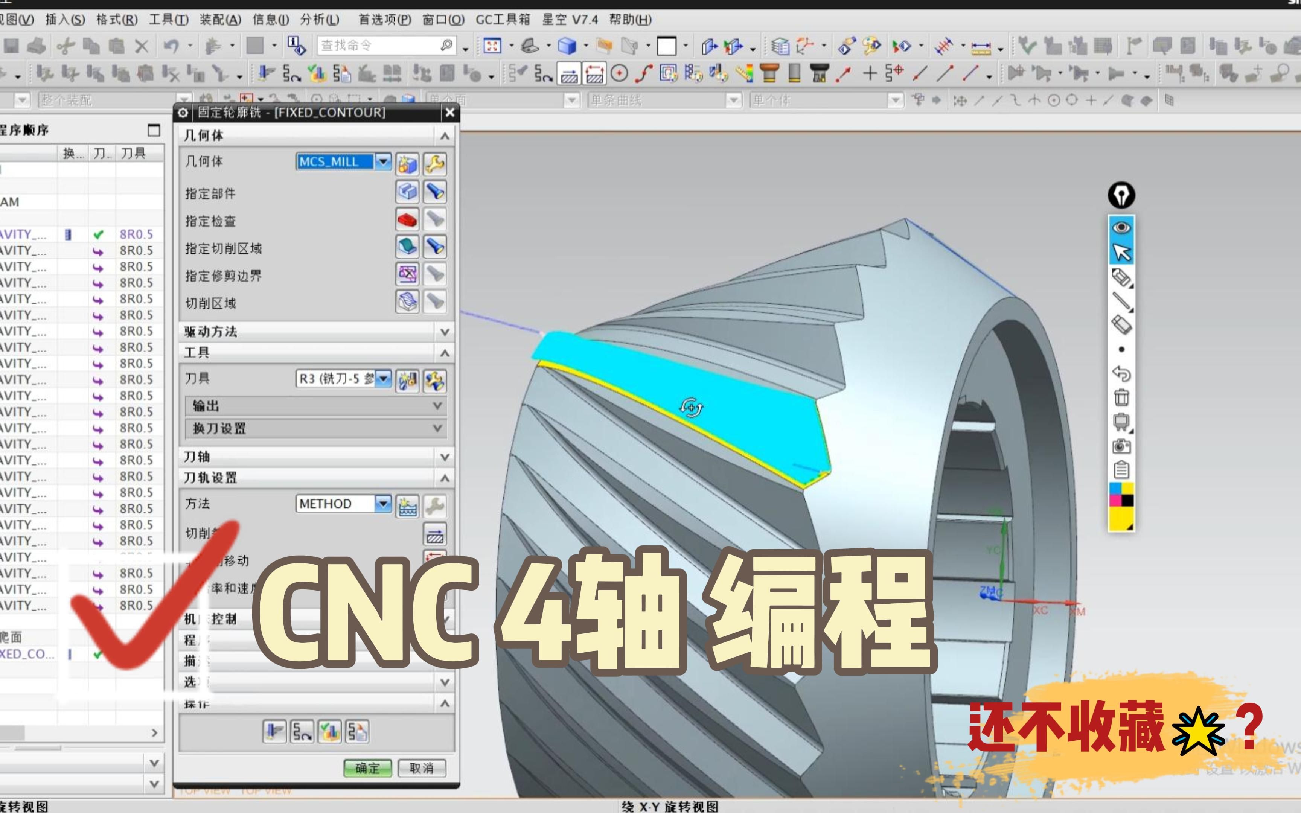The height and width of the screenshot is (813, 1301).
Task: Select the eraser tool in annotation toolbar
Action: coord(1121,325)
